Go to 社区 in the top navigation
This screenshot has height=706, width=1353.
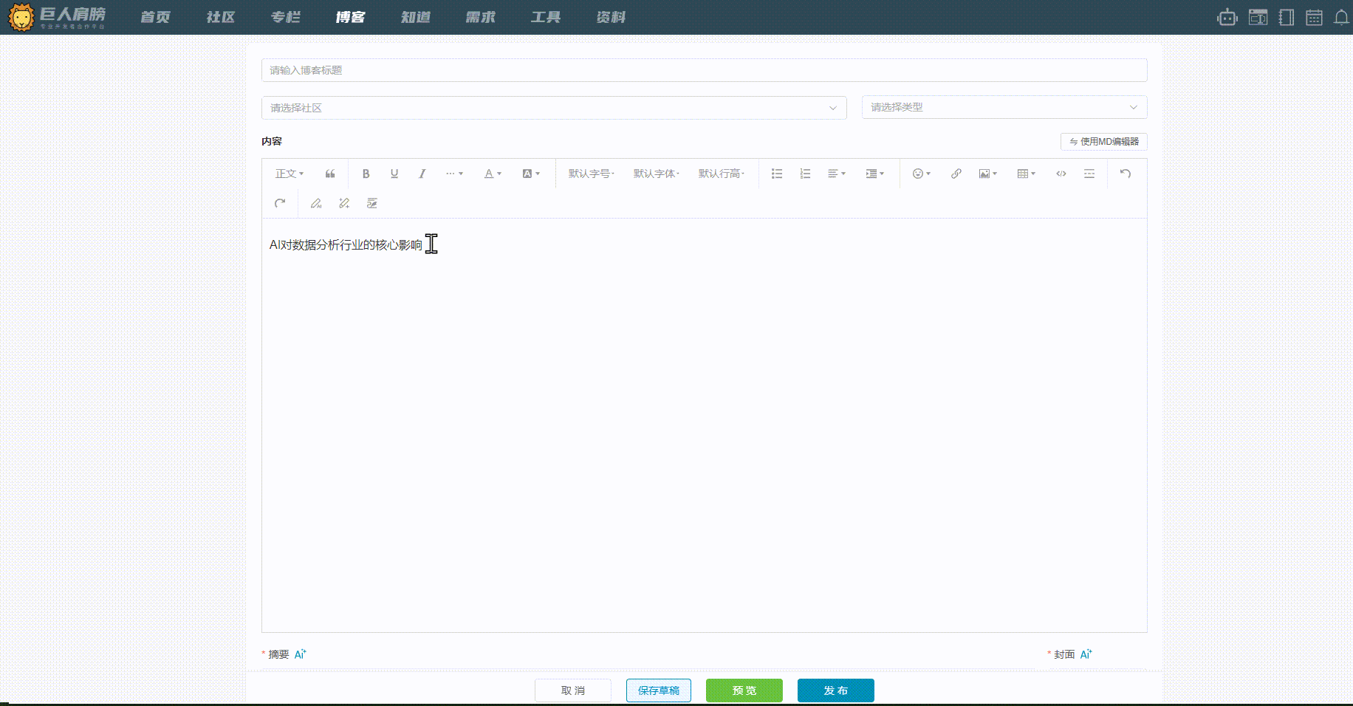(x=220, y=17)
